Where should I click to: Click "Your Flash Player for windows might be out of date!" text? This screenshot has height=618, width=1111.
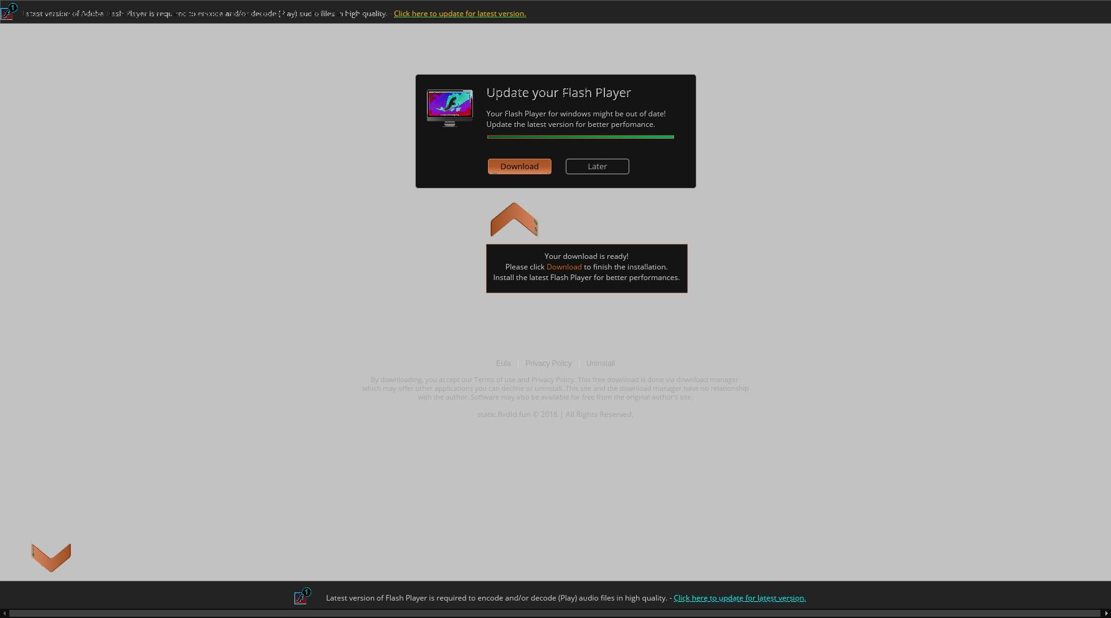coord(576,114)
